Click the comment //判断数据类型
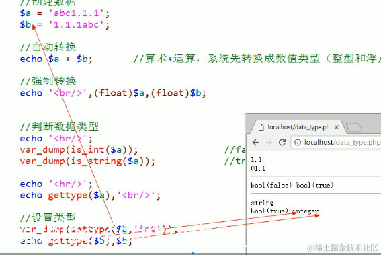381x255 pixels. pyautogui.click(x=59, y=126)
